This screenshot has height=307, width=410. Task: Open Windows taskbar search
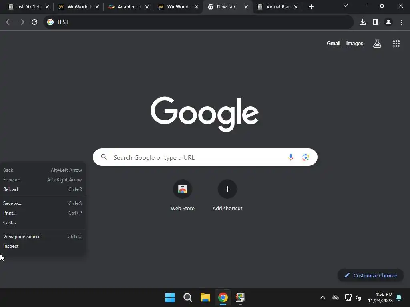(x=187, y=297)
